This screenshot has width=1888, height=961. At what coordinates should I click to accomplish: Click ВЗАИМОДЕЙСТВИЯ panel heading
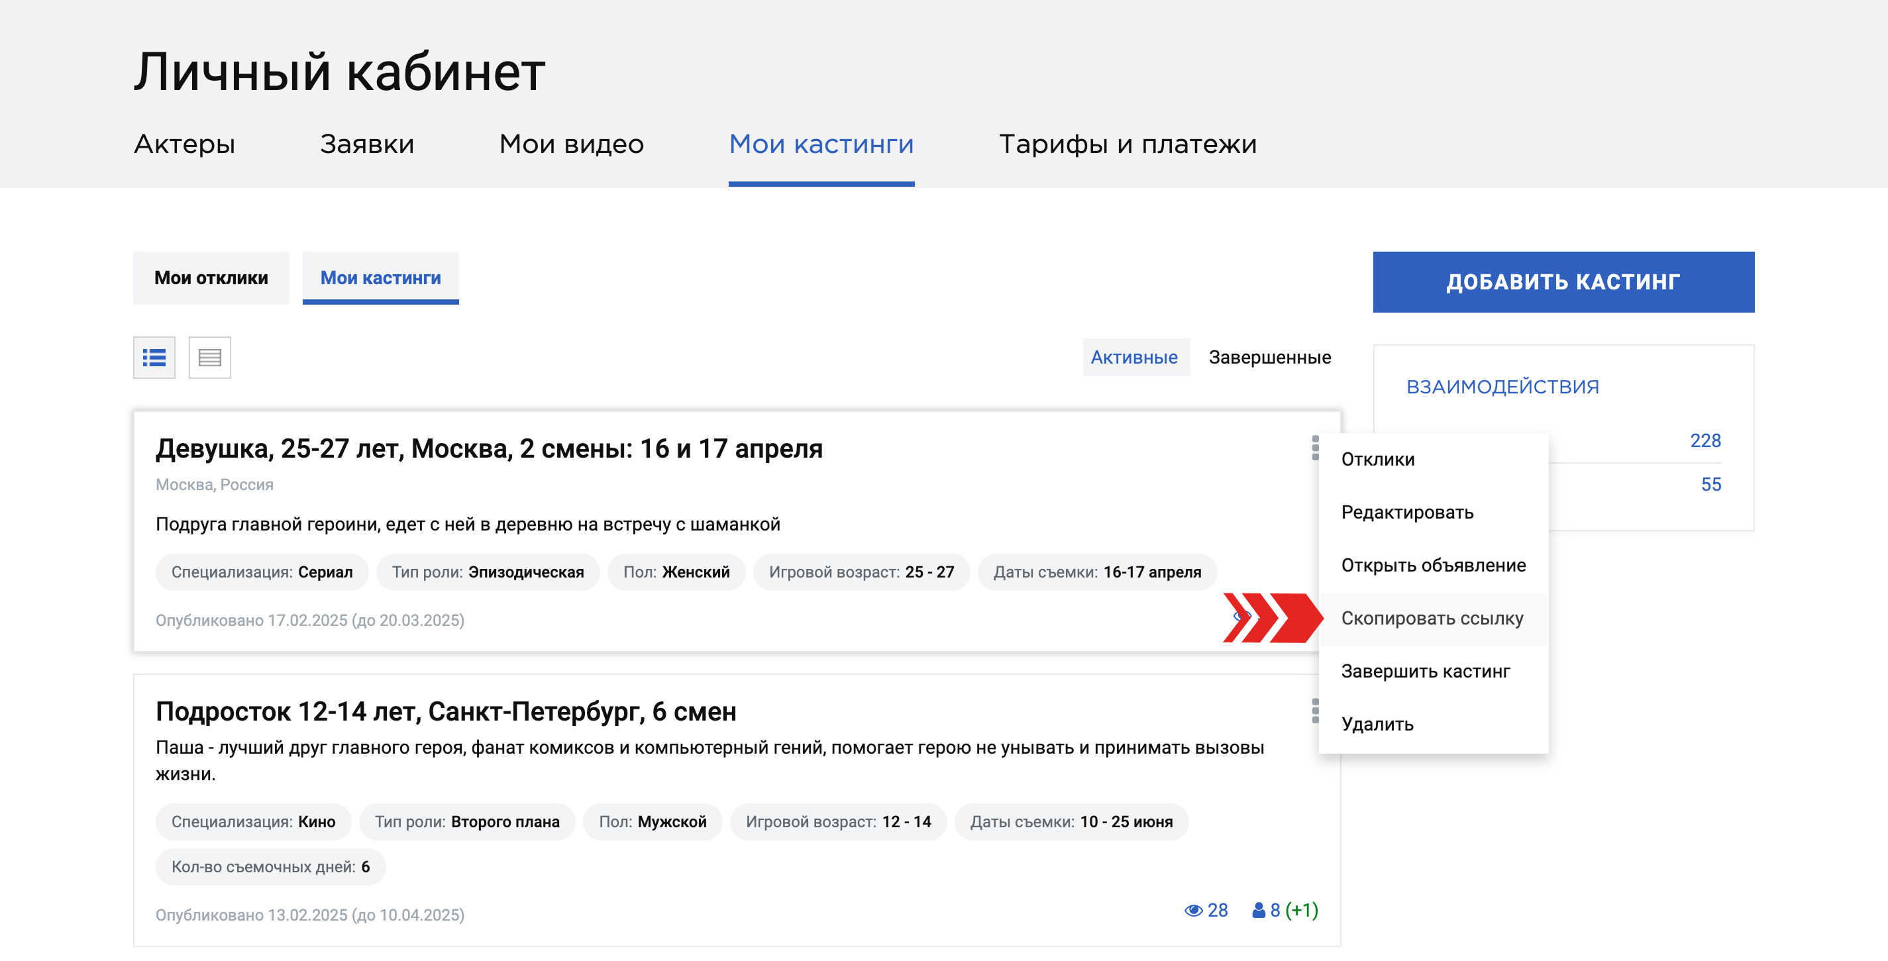[x=1502, y=387]
